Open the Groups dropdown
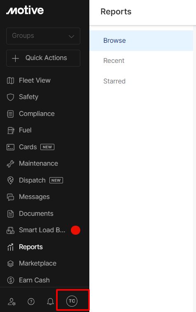The height and width of the screenshot is (312, 196). point(43,36)
